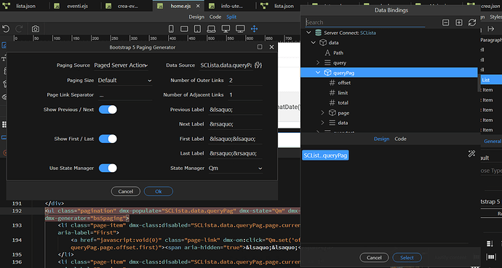Turn off the Use State Manager switch
The height and width of the screenshot is (268, 502).
coord(108,168)
